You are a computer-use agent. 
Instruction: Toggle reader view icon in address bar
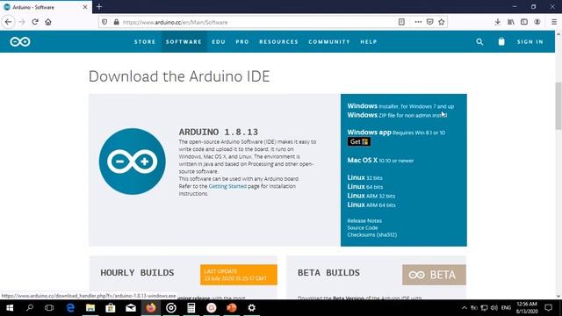click(x=401, y=22)
